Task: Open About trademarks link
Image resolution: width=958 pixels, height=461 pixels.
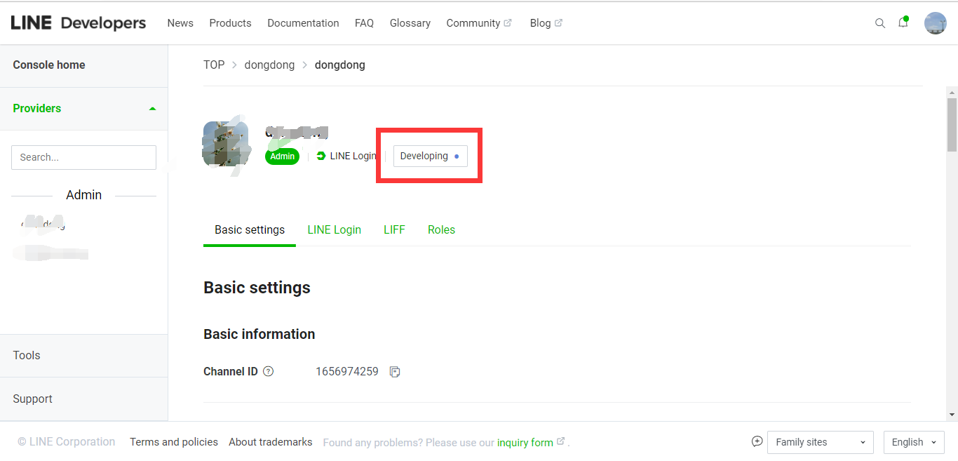Action: 270,442
